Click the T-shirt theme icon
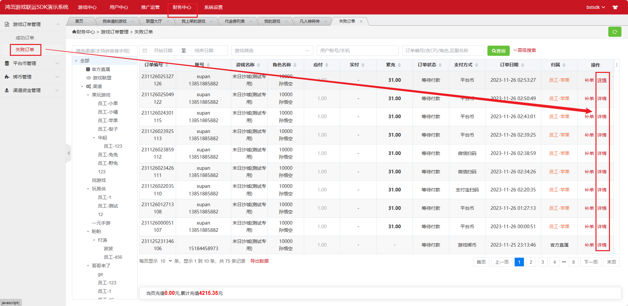The width and height of the screenshot is (628, 306). pyautogui.click(x=615, y=7)
